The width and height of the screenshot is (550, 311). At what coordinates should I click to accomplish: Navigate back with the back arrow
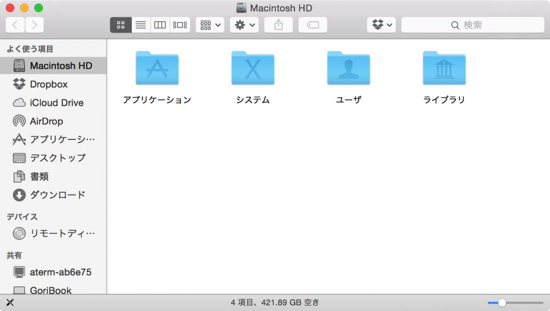[15, 25]
